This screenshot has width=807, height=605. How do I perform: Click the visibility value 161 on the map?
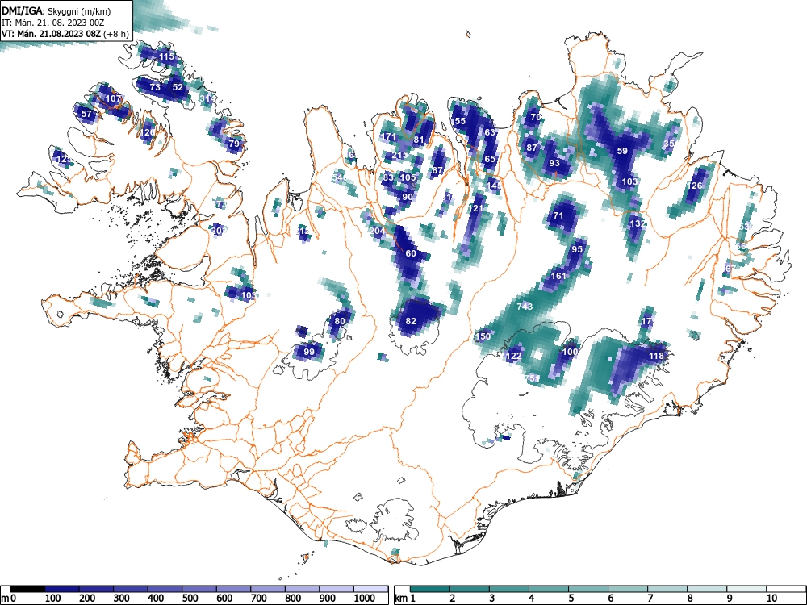pyautogui.click(x=558, y=276)
